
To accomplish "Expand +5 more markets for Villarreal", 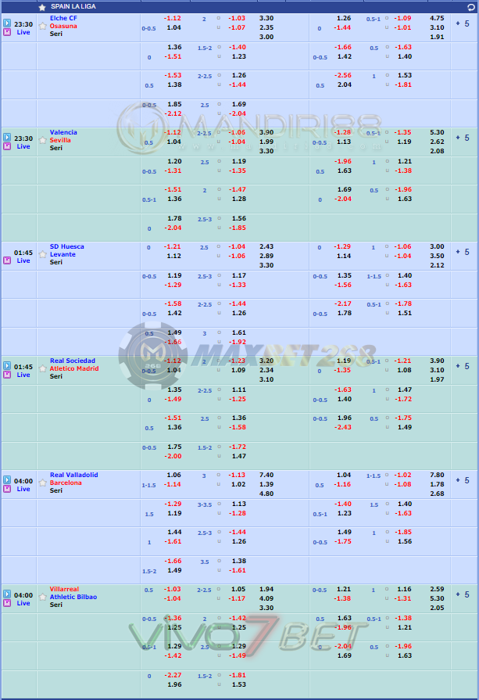I will click(463, 595).
